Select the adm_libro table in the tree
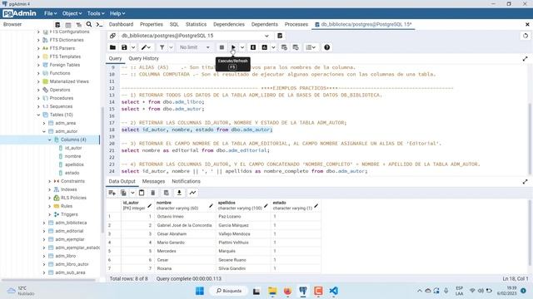 pos(66,257)
